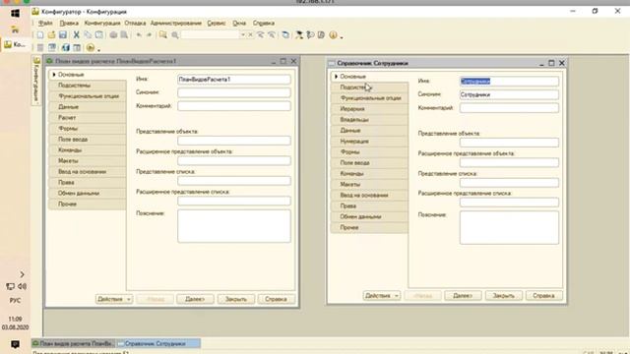Open the Отладка menu
The width and height of the screenshot is (630, 354).
(135, 24)
